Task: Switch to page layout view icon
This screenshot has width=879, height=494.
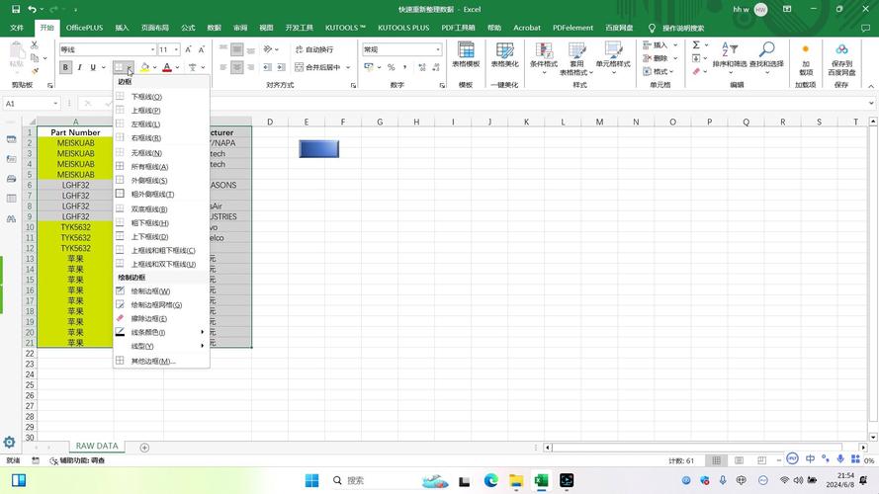Action: [739, 460]
